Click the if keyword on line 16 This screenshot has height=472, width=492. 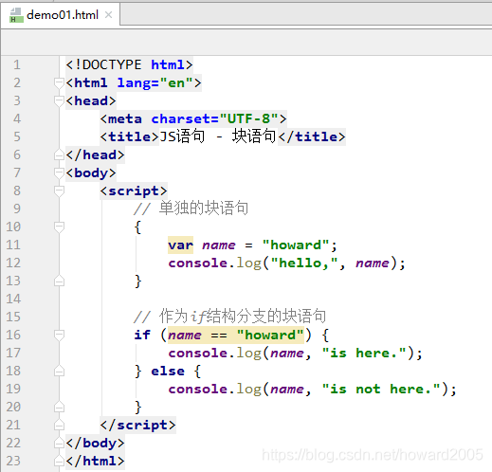[x=142, y=335]
